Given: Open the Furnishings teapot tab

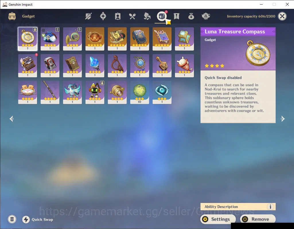Looking at the screenshot, I should (206, 16).
